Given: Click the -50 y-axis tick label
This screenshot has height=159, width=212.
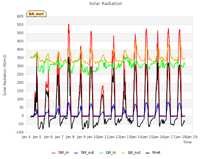Looking at the screenshot, I should coord(20,124).
